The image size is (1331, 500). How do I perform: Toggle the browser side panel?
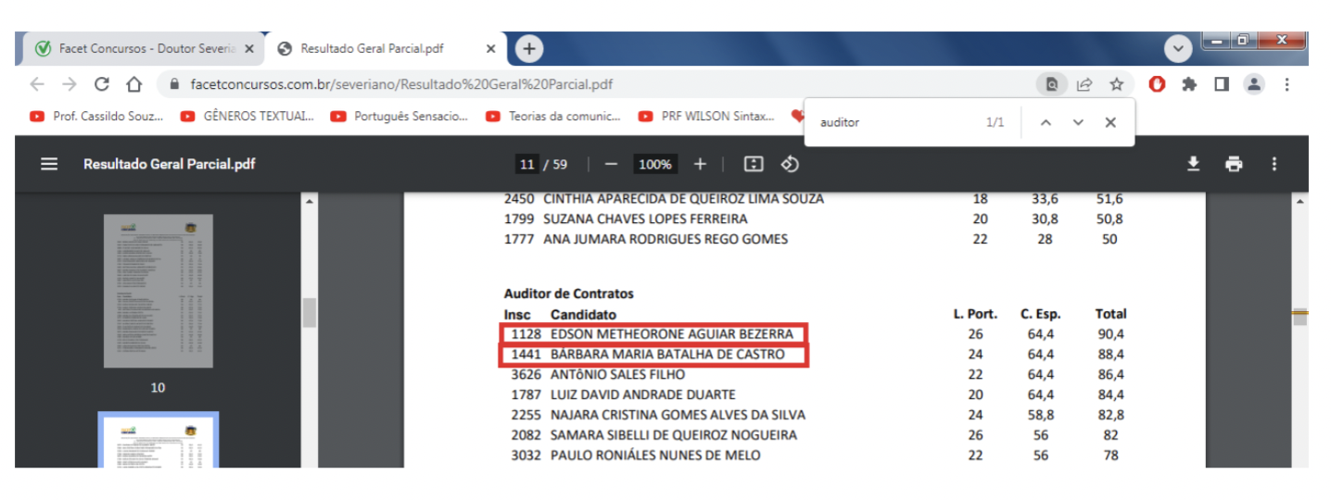pos(1222,84)
